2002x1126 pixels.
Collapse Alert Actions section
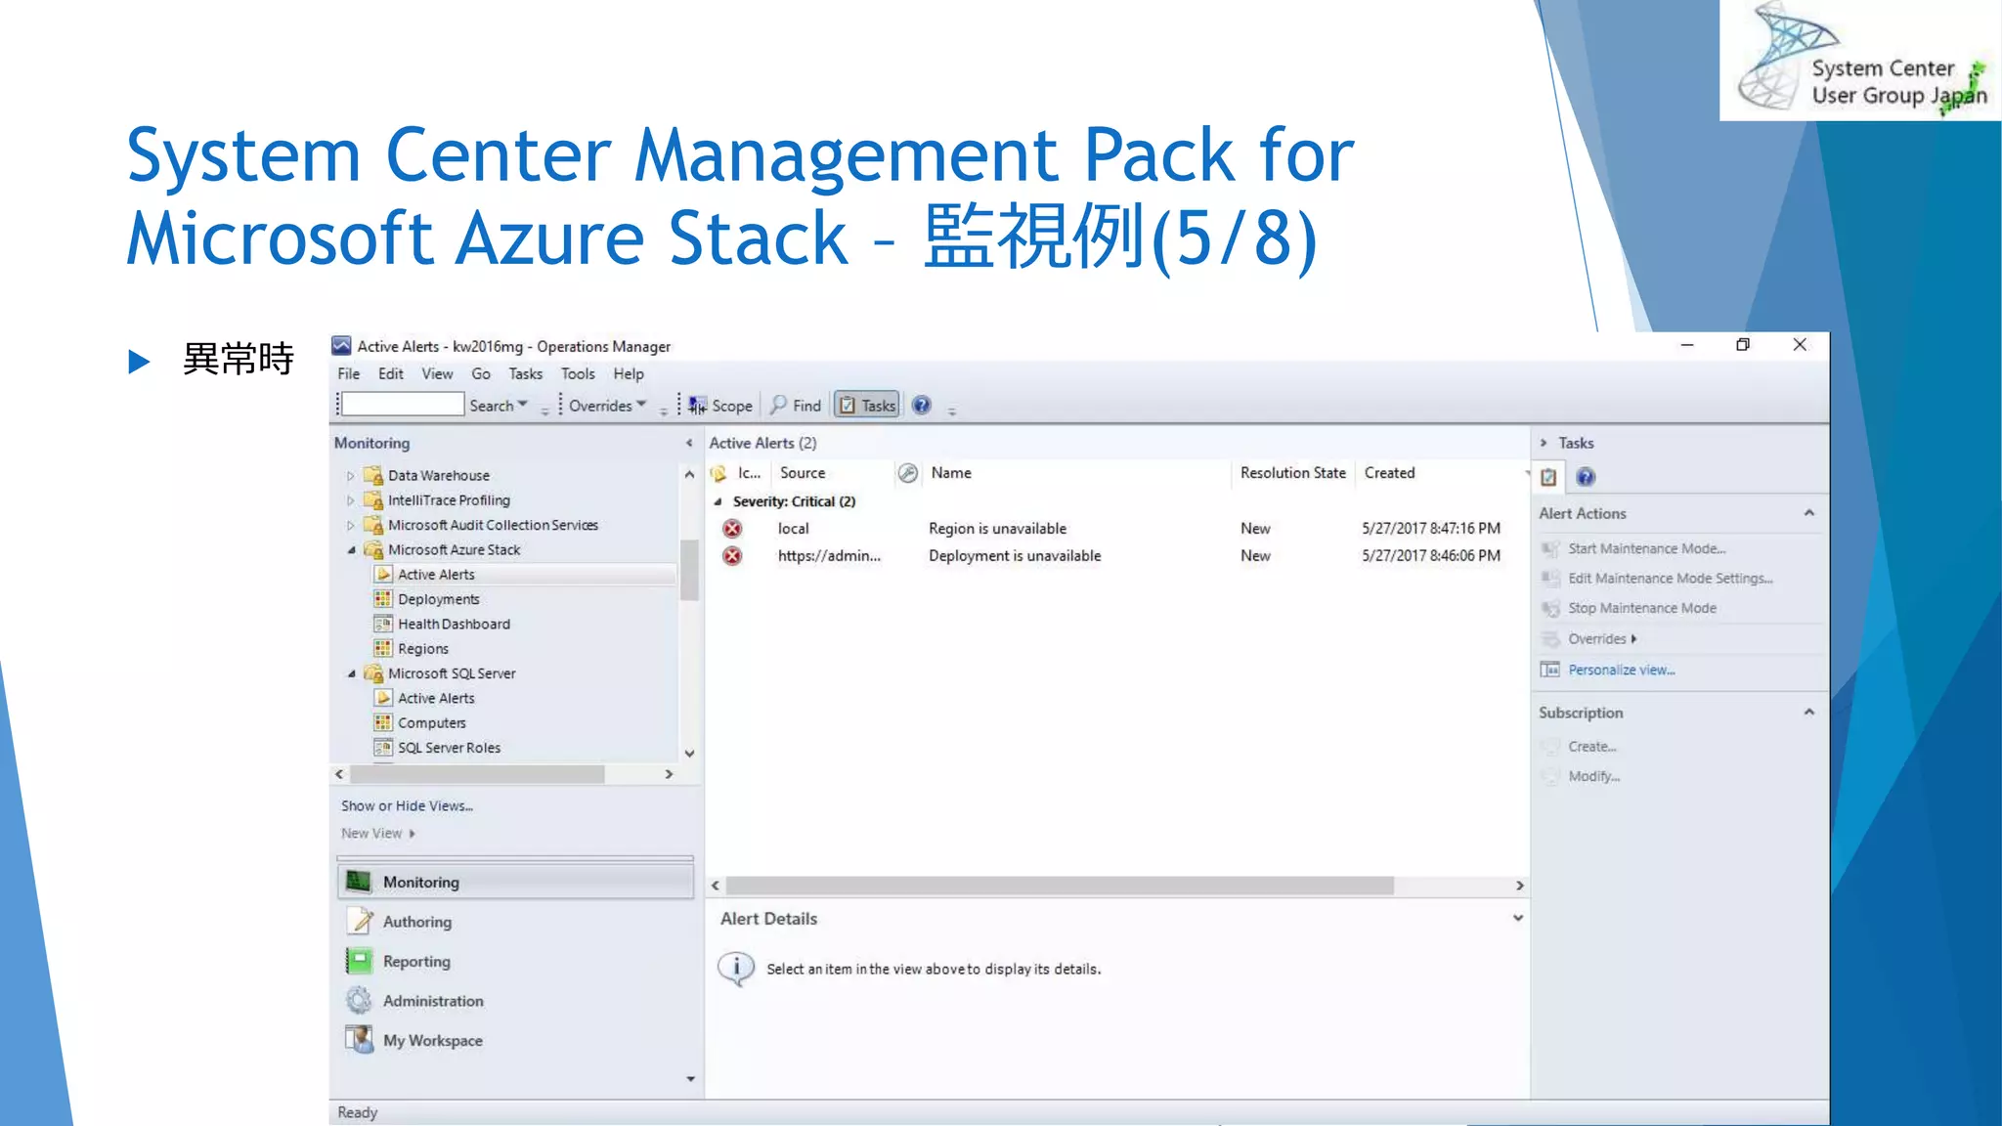click(x=1809, y=513)
